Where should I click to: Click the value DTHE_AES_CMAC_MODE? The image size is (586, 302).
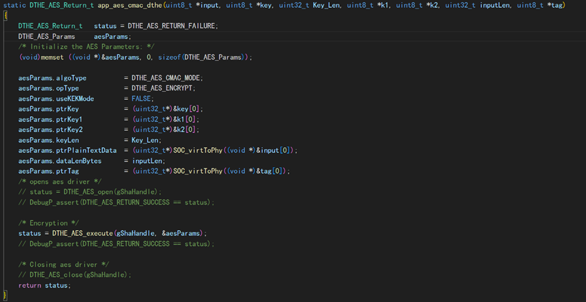click(166, 78)
